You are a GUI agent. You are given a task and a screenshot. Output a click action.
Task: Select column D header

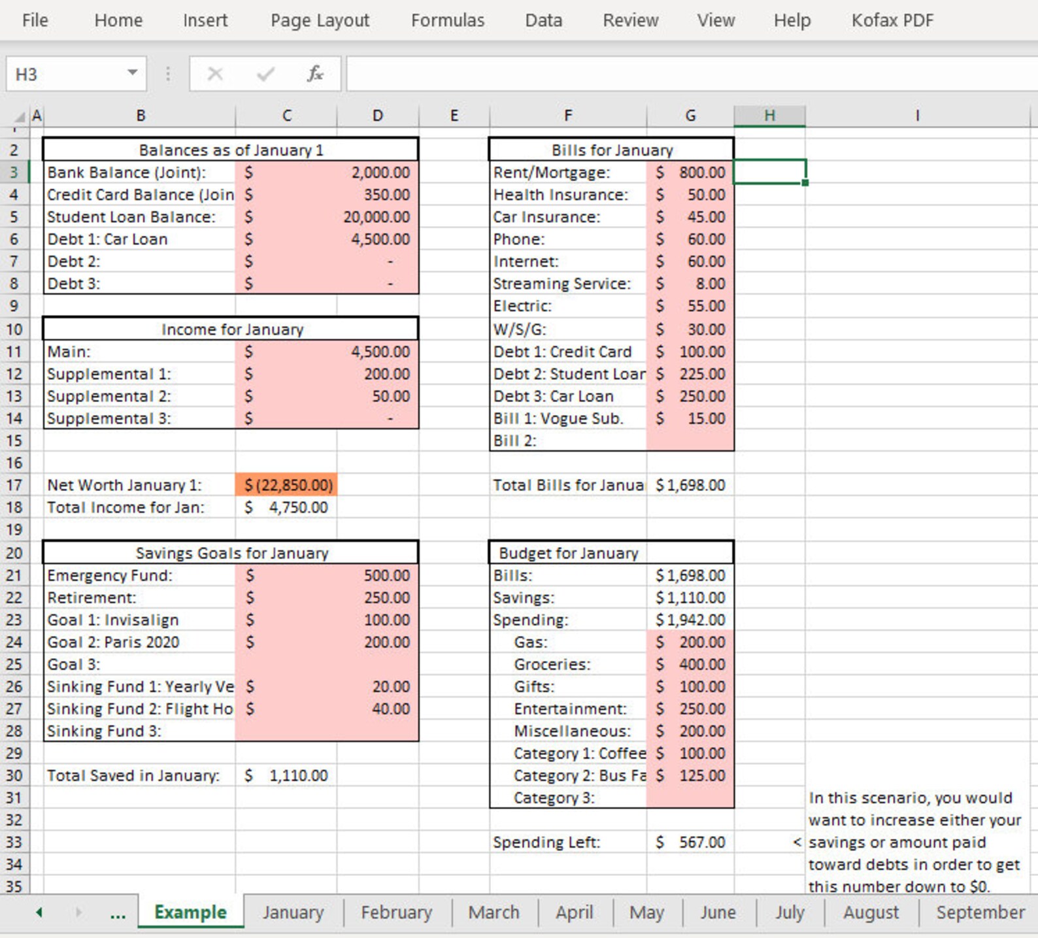(378, 116)
